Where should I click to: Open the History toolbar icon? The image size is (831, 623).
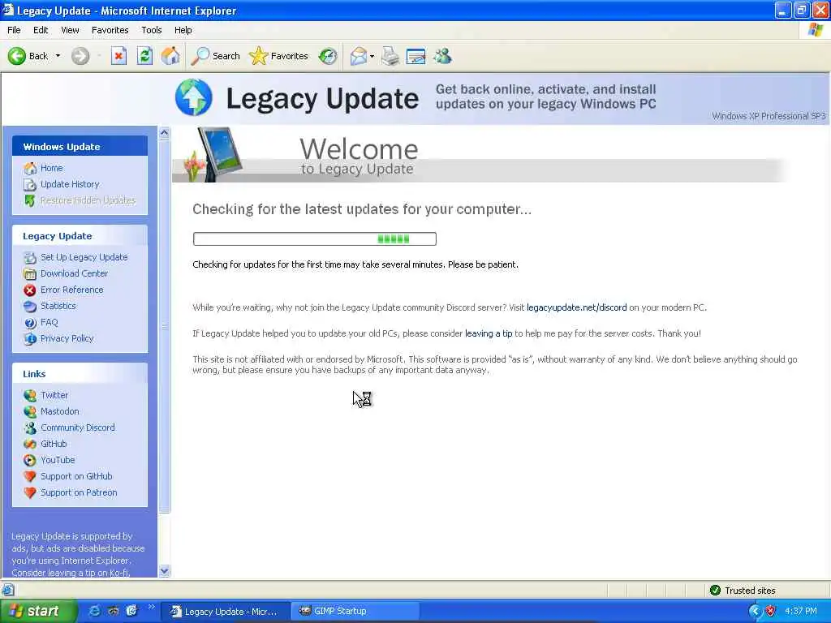(x=328, y=56)
